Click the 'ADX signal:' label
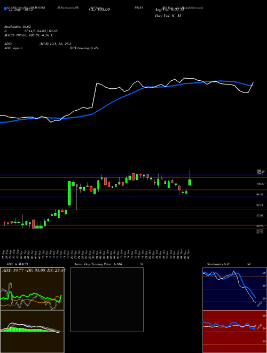Image resolution: width=267 pixels, height=353 pixels. pyautogui.click(x=13, y=48)
